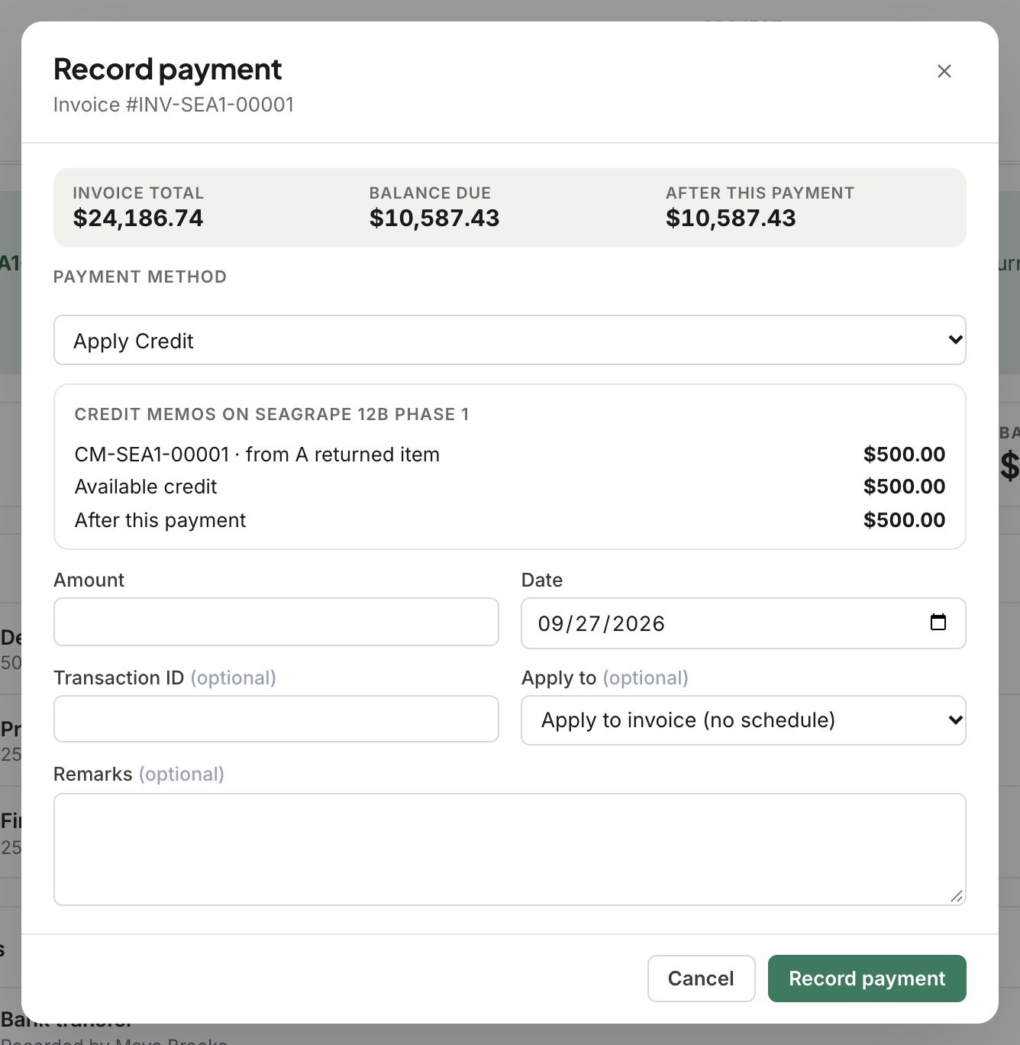Click the Cancel button

pos(701,979)
